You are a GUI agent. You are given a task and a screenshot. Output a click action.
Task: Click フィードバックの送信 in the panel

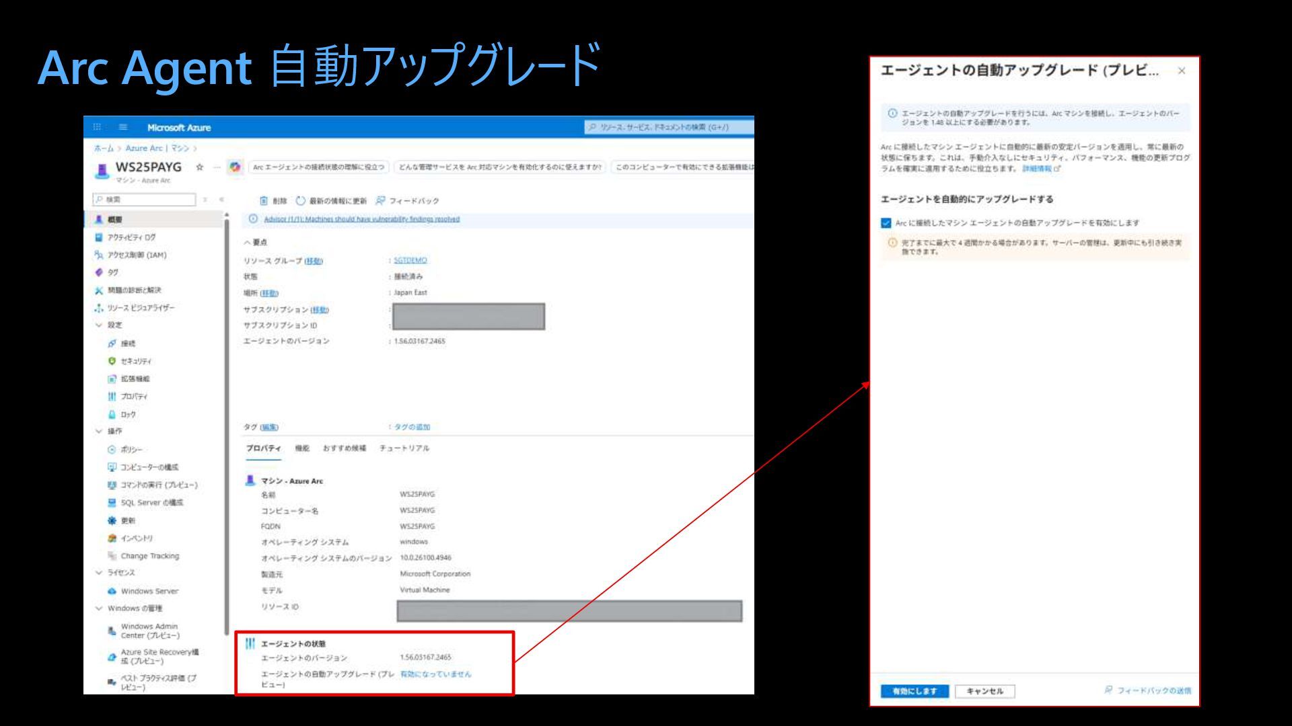point(1148,690)
